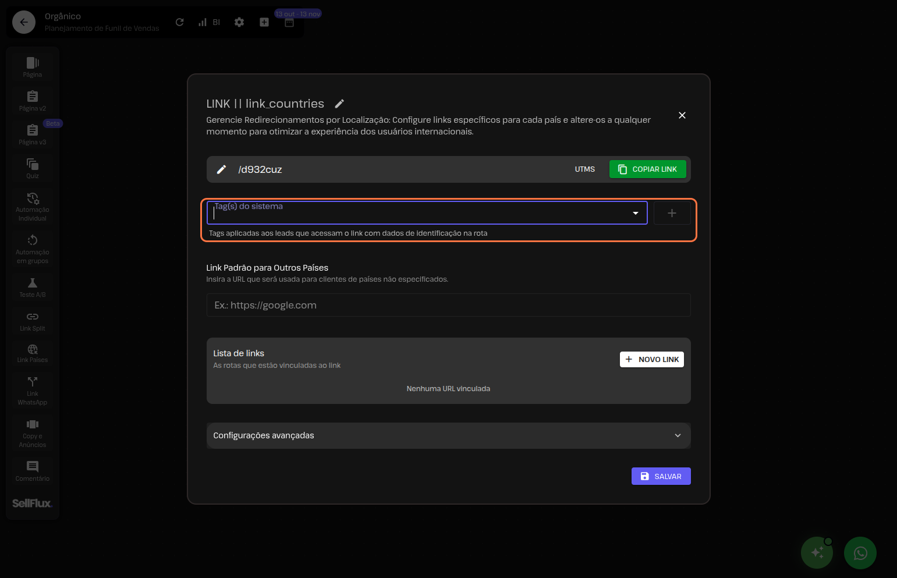Open the Página v3 Beta tool
Viewport: 897px width, 578px height.
coord(32,134)
